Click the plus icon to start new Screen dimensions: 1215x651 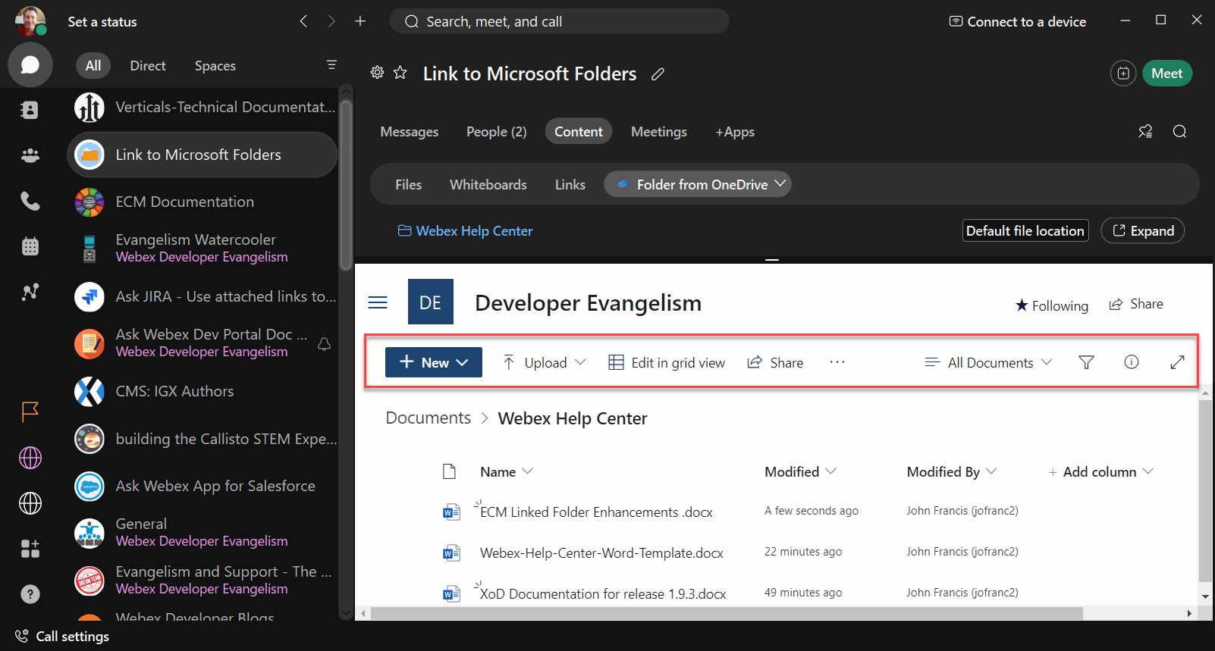[x=360, y=21]
